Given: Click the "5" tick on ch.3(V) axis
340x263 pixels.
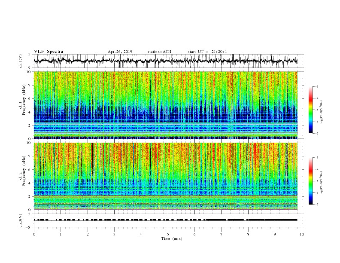Looking at the screenshot, I should [x=30, y=214].
